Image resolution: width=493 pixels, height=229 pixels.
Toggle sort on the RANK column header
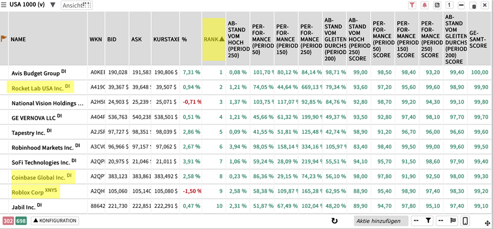pos(214,39)
